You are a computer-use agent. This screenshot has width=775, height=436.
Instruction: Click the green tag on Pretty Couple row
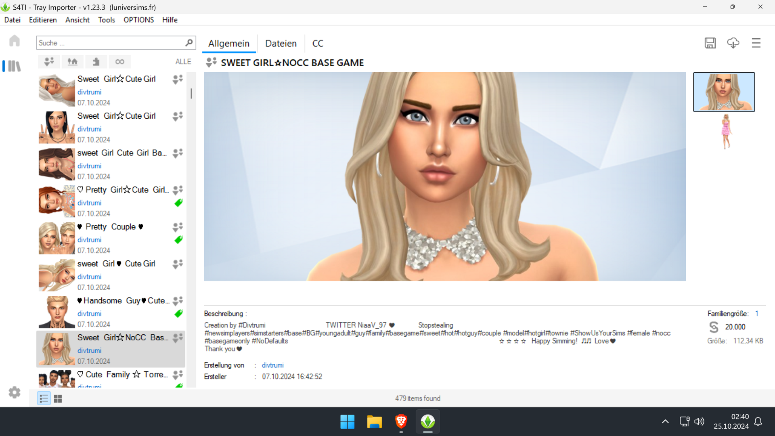click(178, 240)
